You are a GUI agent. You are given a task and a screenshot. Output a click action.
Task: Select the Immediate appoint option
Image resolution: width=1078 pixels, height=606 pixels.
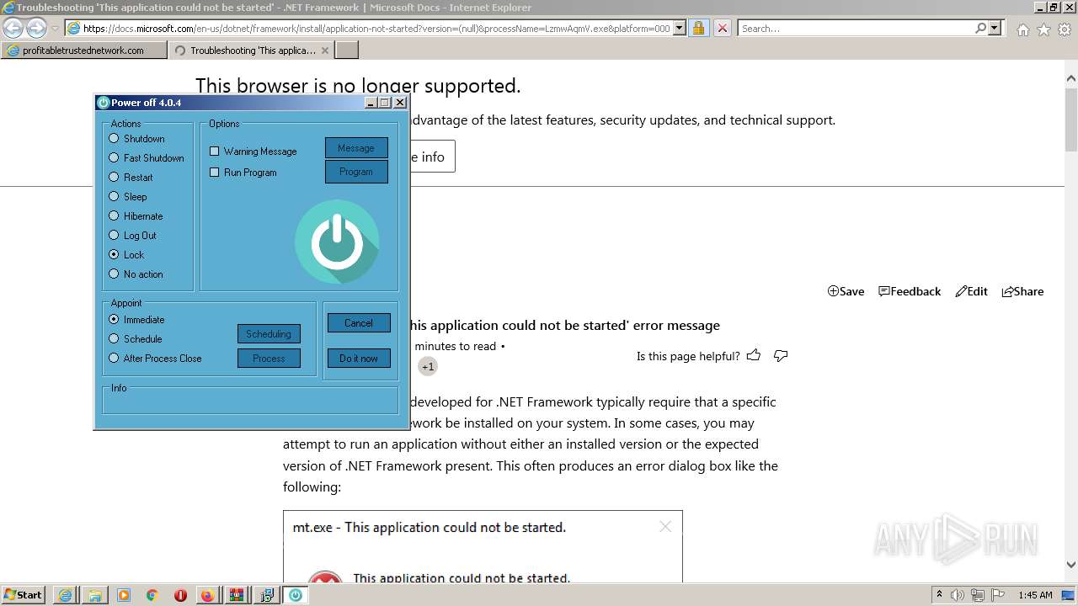pyautogui.click(x=137, y=320)
